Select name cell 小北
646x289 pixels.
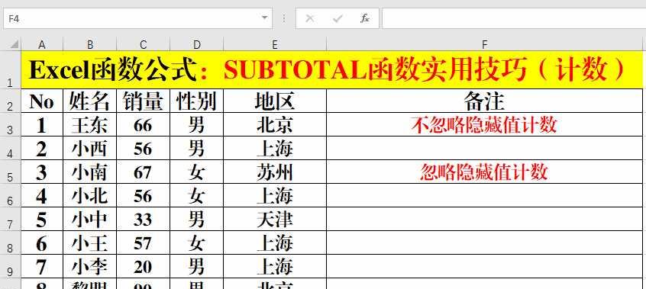pyautogui.click(x=90, y=195)
